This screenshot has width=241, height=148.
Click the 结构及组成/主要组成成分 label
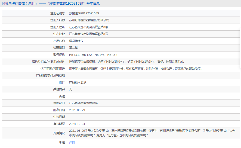click(48, 62)
